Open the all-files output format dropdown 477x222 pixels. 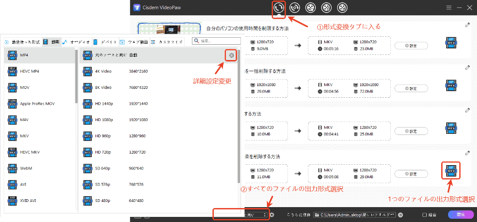point(241,215)
